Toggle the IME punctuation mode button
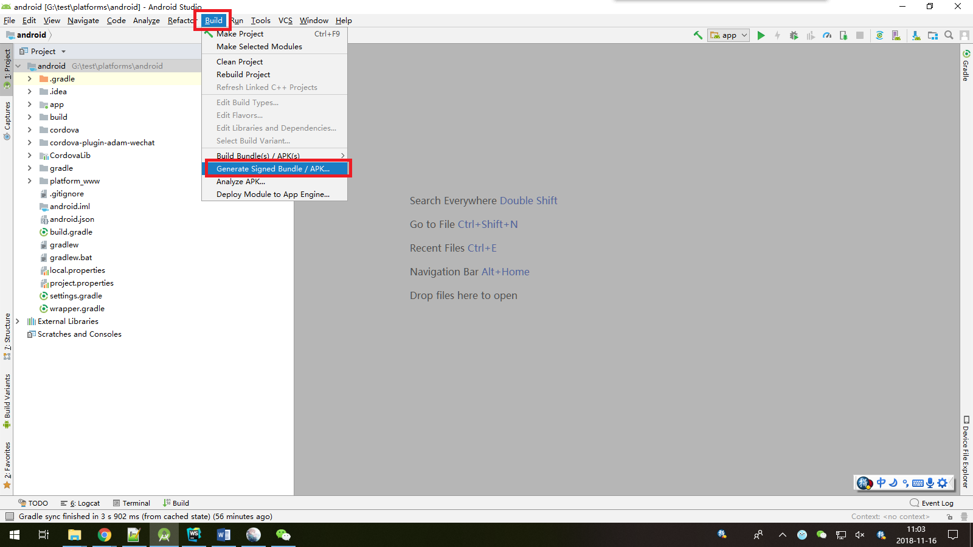The width and height of the screenshot is (973, 547). click(905, 483)
